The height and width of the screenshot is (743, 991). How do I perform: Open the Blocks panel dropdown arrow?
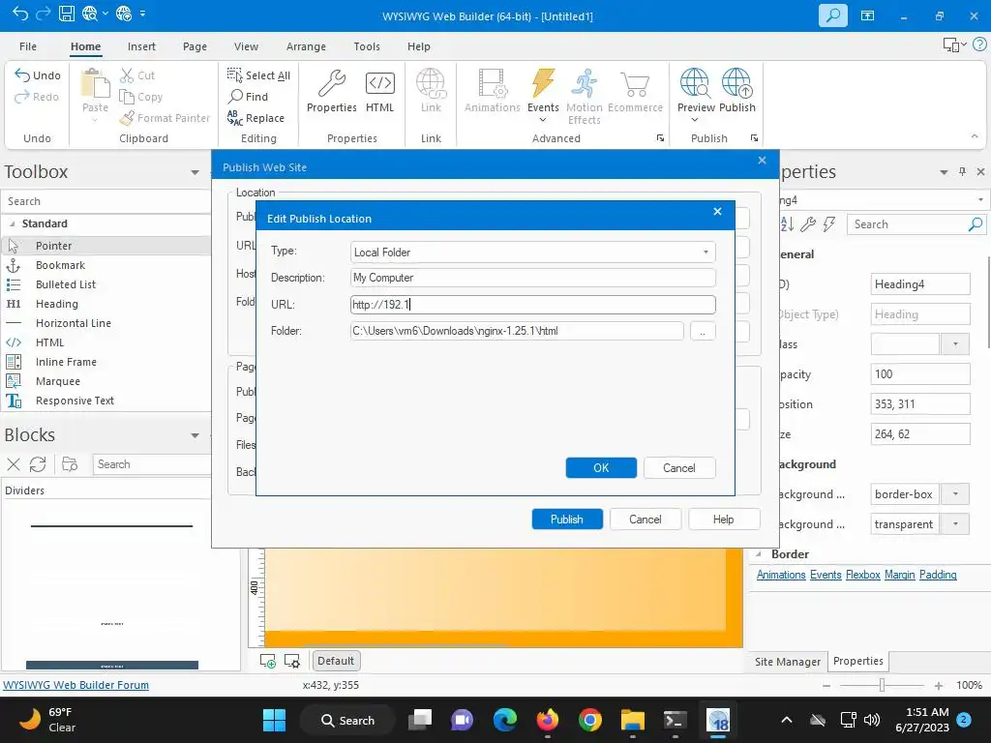[195, 435]
